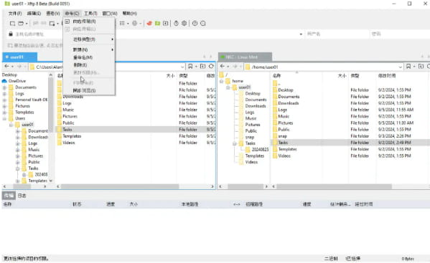Click the new session toolbar icon
The width and height of the screenshot is (430, 263).
coord(12,24)
